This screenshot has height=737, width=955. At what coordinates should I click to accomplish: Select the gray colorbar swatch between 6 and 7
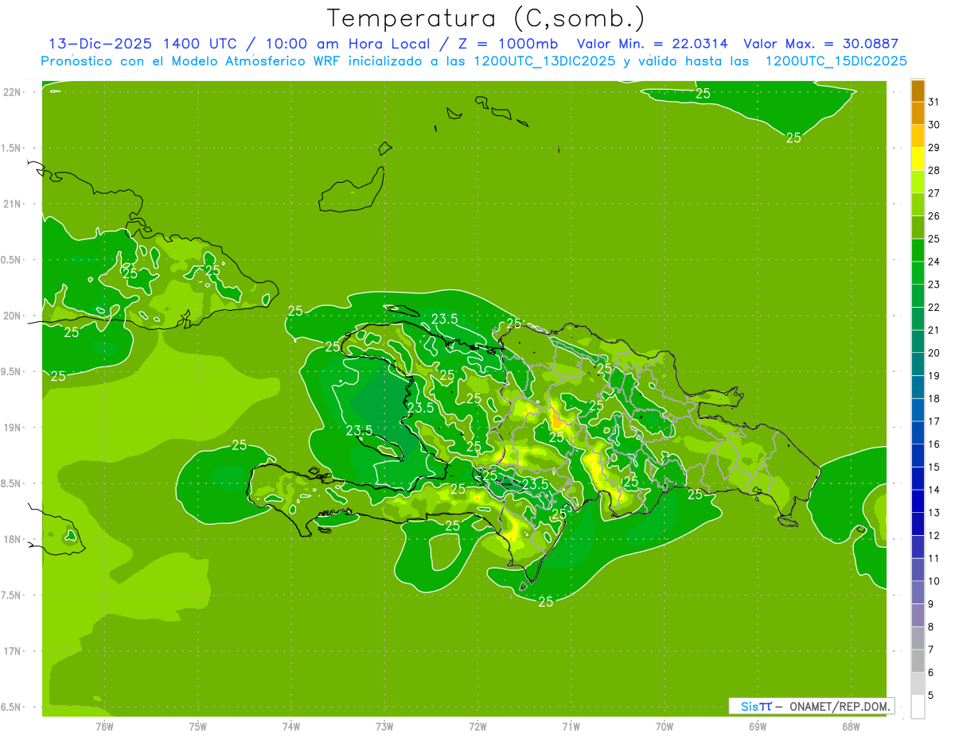point(918,661)
